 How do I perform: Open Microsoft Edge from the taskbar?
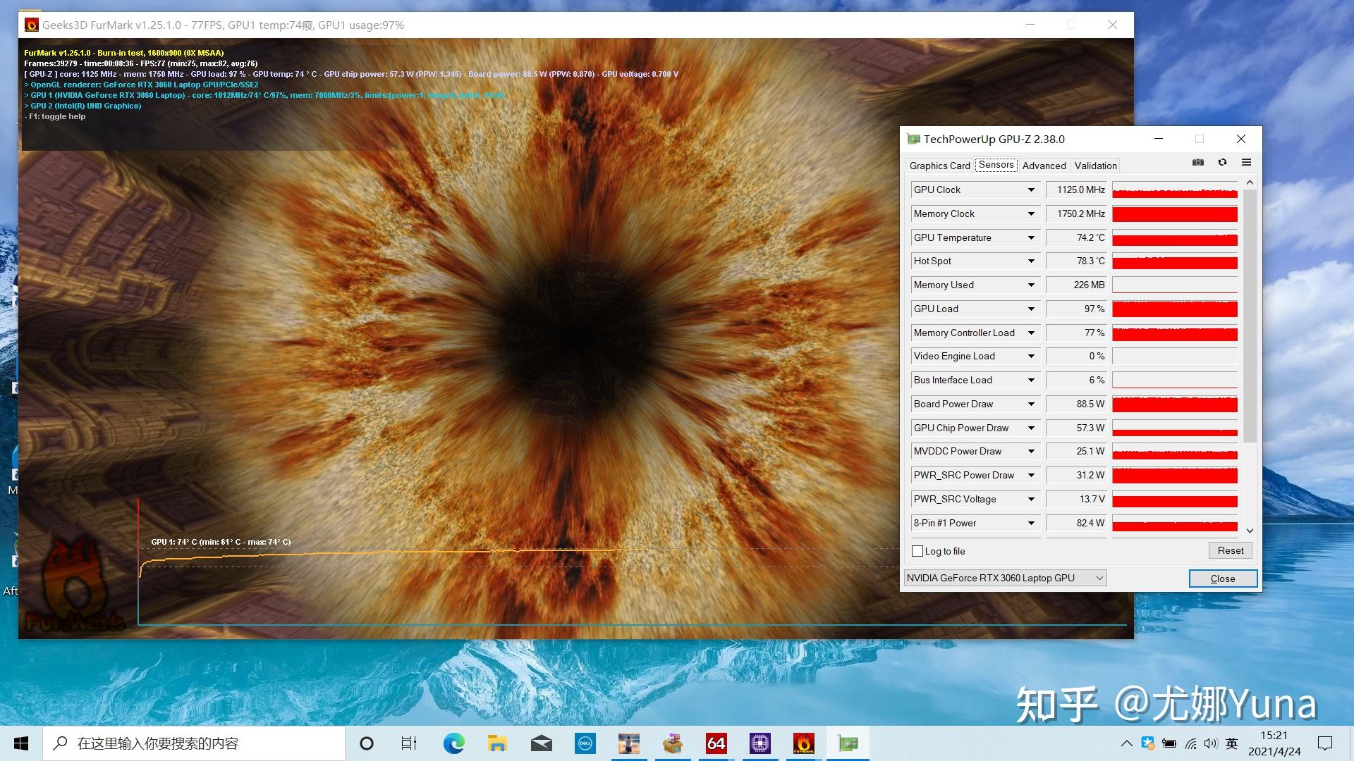pos(453,743)
